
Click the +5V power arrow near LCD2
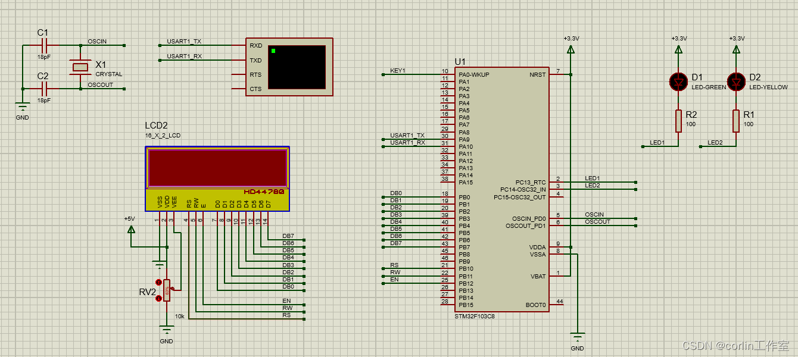(131, 230)
